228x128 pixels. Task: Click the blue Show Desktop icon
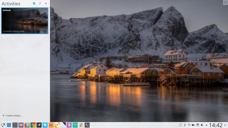point(9,125)
